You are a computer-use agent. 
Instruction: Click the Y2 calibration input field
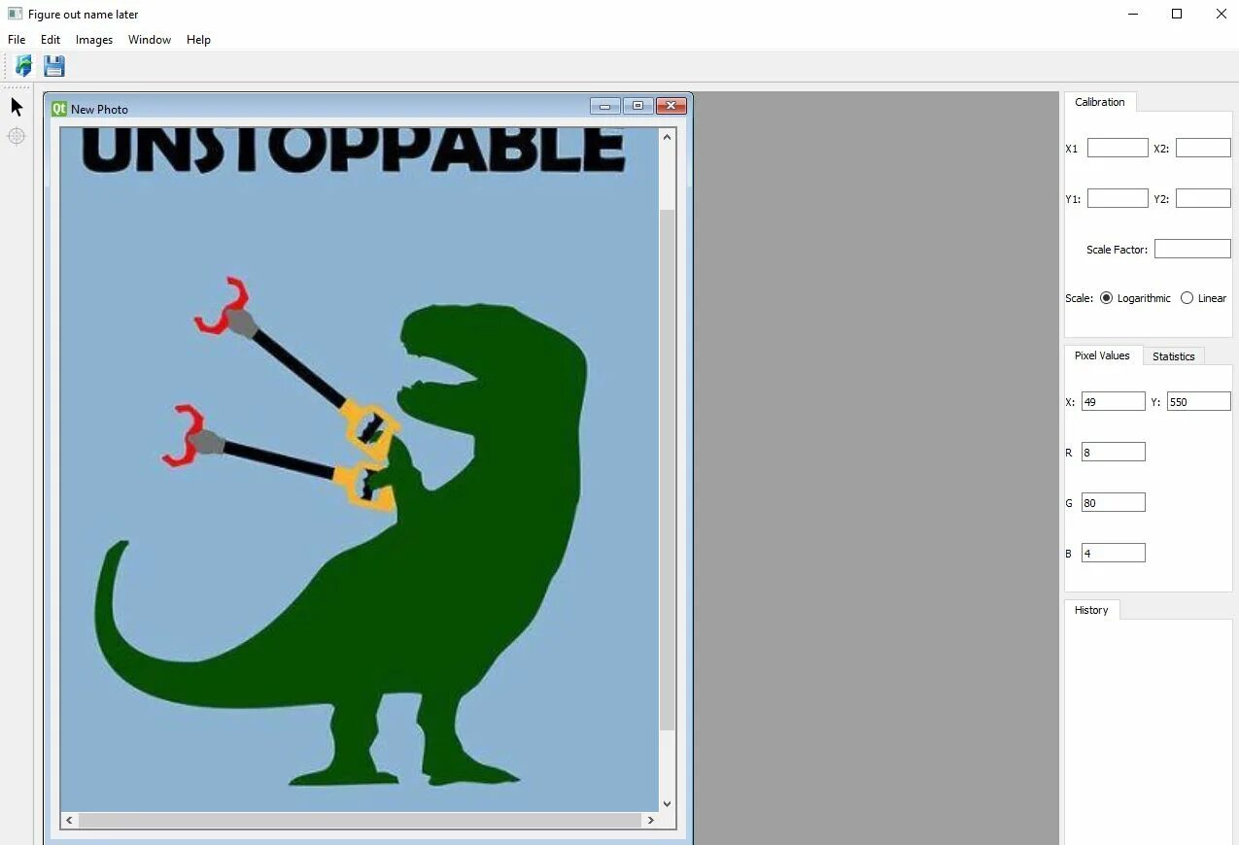pyautogui.click(x=1203, y=198)
